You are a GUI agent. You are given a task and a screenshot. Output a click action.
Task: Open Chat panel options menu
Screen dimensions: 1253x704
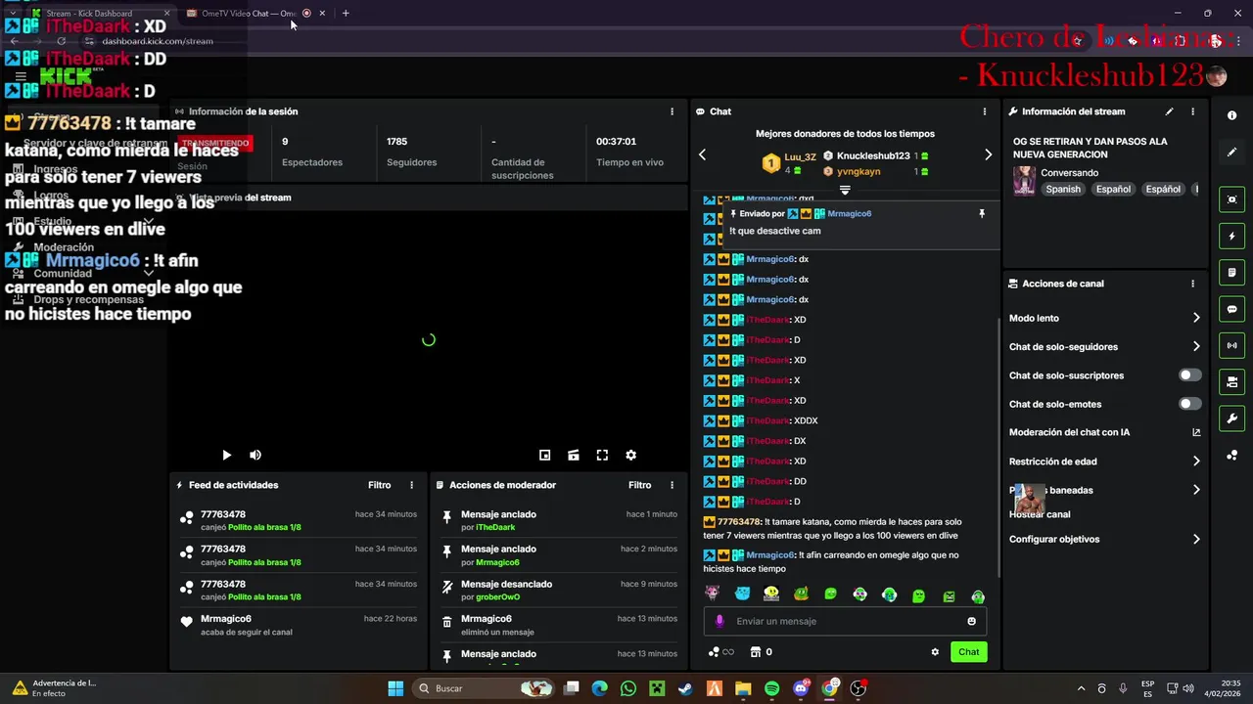tap(985, 111)
